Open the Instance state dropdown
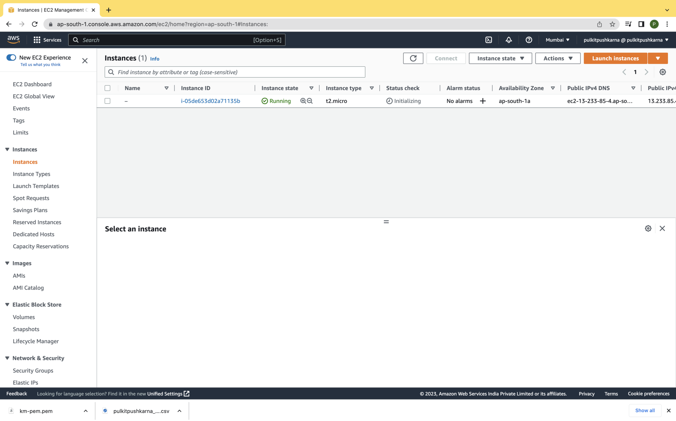 point(500,58)
